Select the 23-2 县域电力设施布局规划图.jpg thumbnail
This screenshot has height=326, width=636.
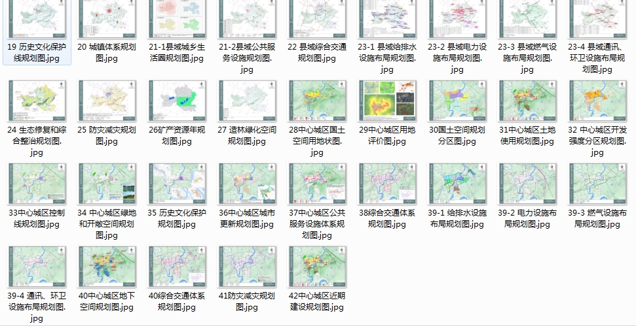[x=457, y=18]
